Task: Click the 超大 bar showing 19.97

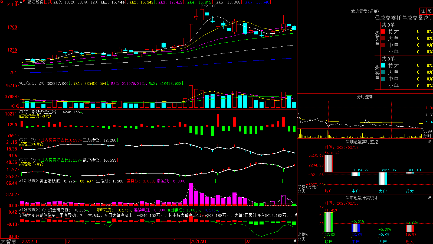Action: click(409, 229)
